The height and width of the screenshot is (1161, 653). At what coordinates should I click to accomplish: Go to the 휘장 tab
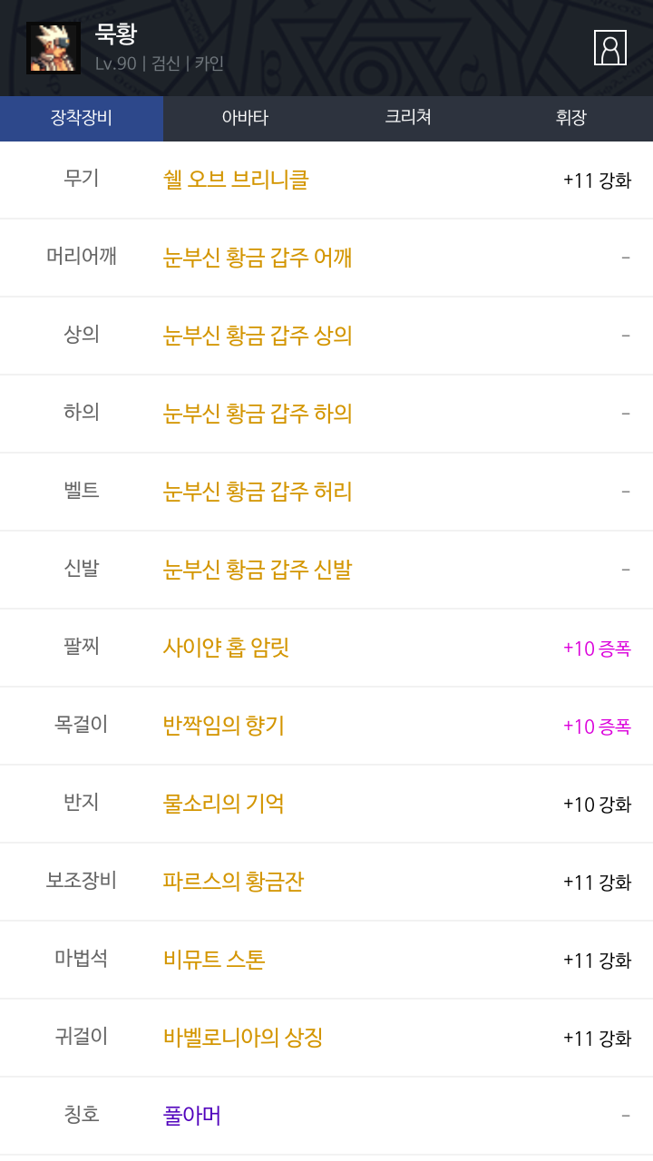click(571, 118)
